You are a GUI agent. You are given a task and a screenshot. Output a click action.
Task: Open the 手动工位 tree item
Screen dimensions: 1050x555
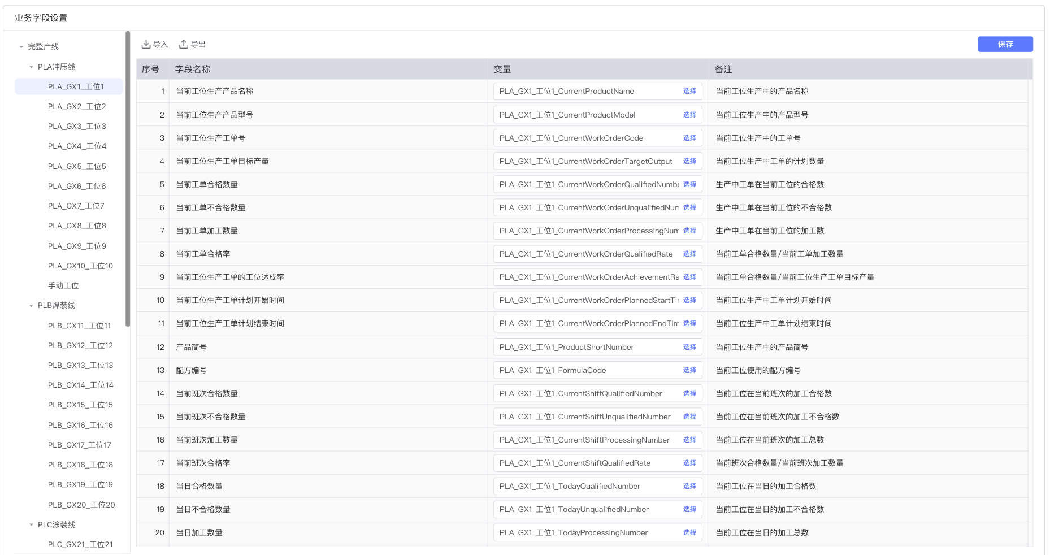(x=63, y=285)
